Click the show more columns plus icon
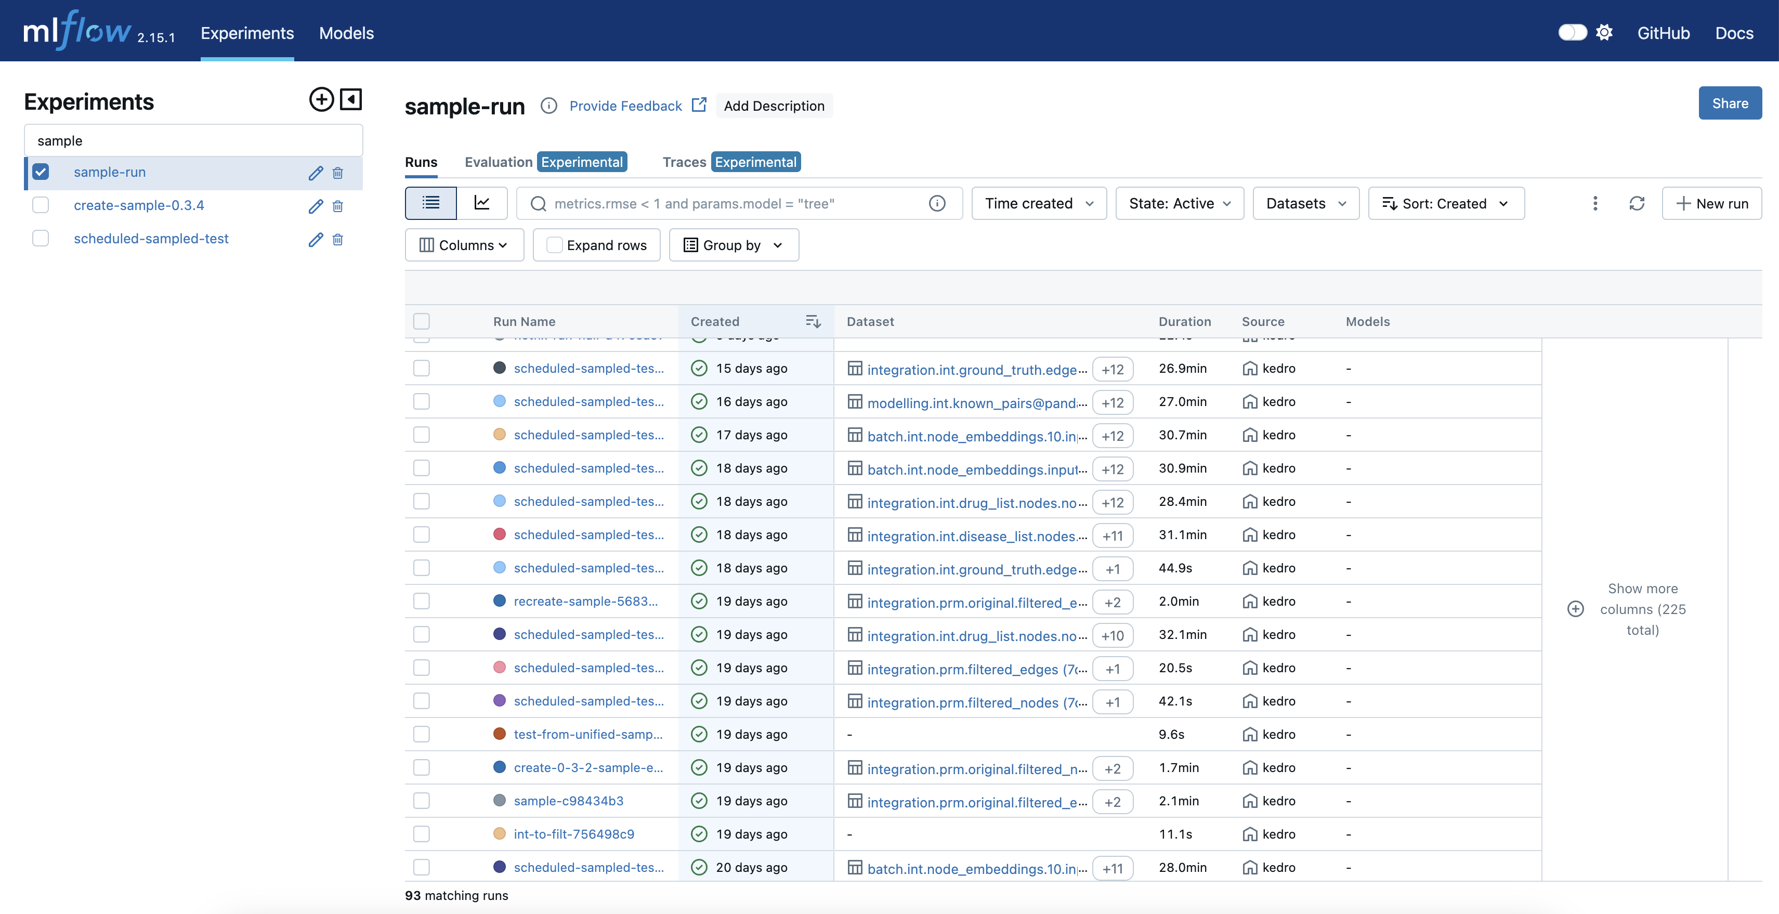 pos(1575,609)
